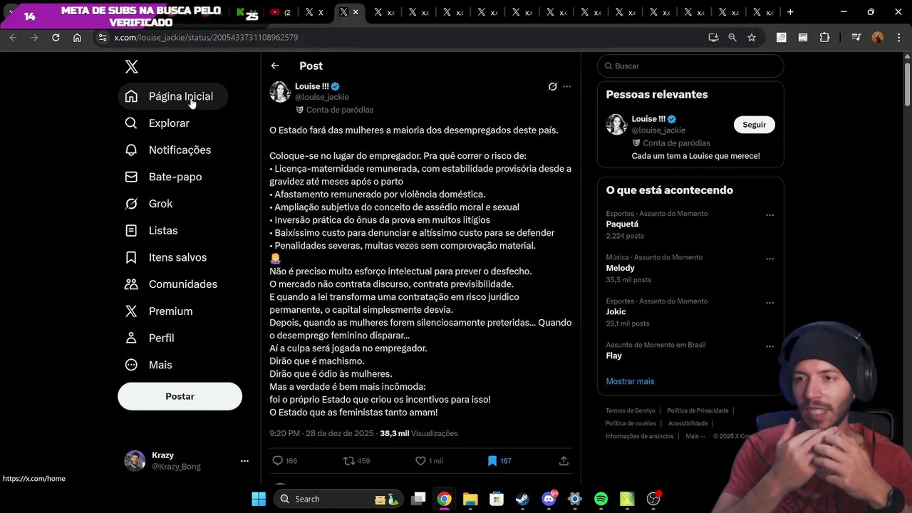Screen dimensions: 912x513
Task: Open the Chrome media control icon
Action: point(856,37)
